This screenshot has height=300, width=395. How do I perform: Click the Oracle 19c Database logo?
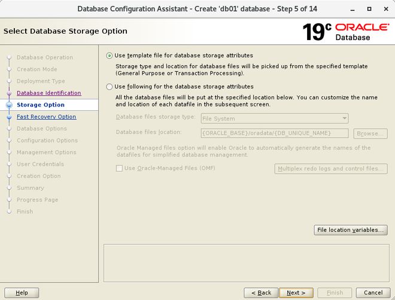point(346,32)
